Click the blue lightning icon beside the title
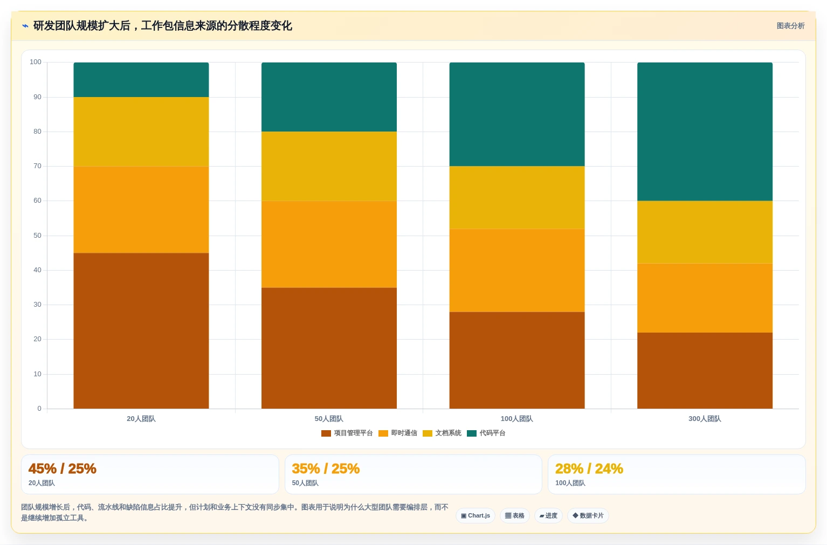The image size is (827, 545). click(x=25, y=26)
